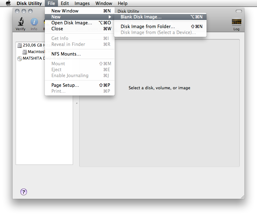
Task: Click the toolbar hide pill button
Action: coord(239,11)
